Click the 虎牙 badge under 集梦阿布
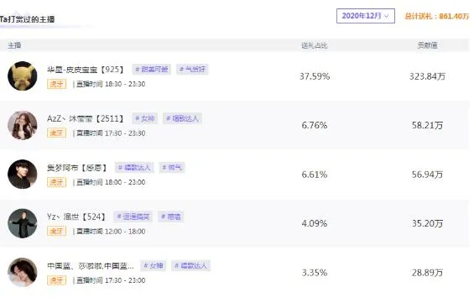 [x=56, y=182]
